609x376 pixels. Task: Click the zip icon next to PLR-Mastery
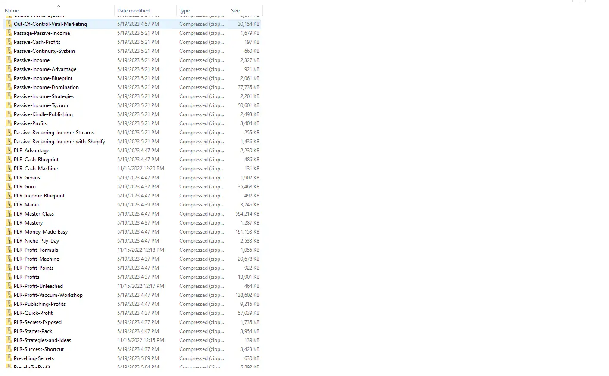pos(9,222)
